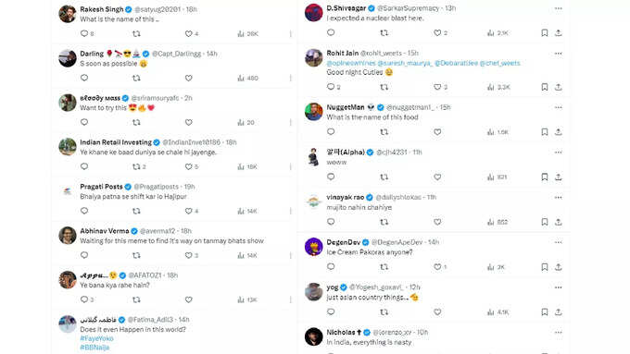Reply to Pragati Posts' tweet
This screenshot has width=630, height=354.
84,211
